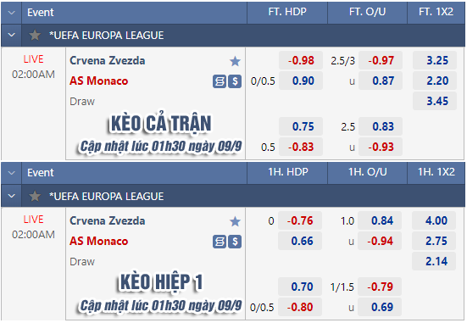Select the 1H. O/U column header
Image resolution: width=467 pixels, height=323 pixels.
pyautogui.click(x=368, y=172)
